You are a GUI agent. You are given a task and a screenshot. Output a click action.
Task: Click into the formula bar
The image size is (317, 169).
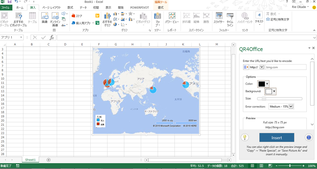(x=185, y=37)
